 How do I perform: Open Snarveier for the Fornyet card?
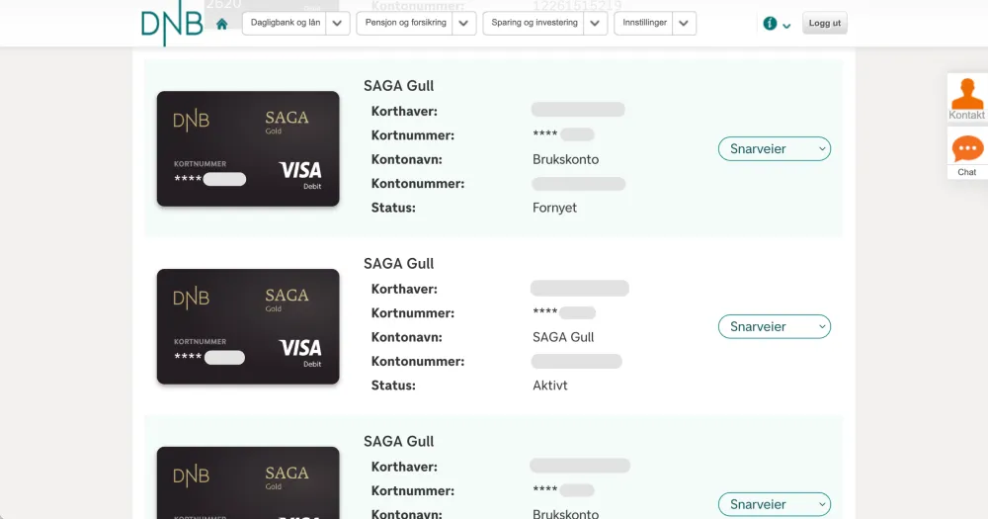pos(774,149)
